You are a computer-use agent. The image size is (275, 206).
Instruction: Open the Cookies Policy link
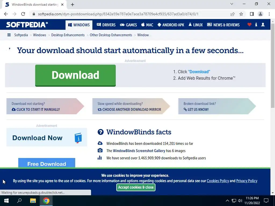(x=218, y=181)
